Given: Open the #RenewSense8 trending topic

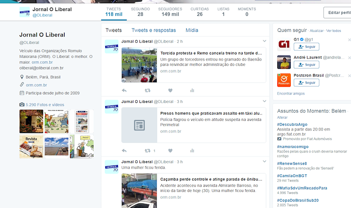Looking at the screenshot, I should click(292, 163).
